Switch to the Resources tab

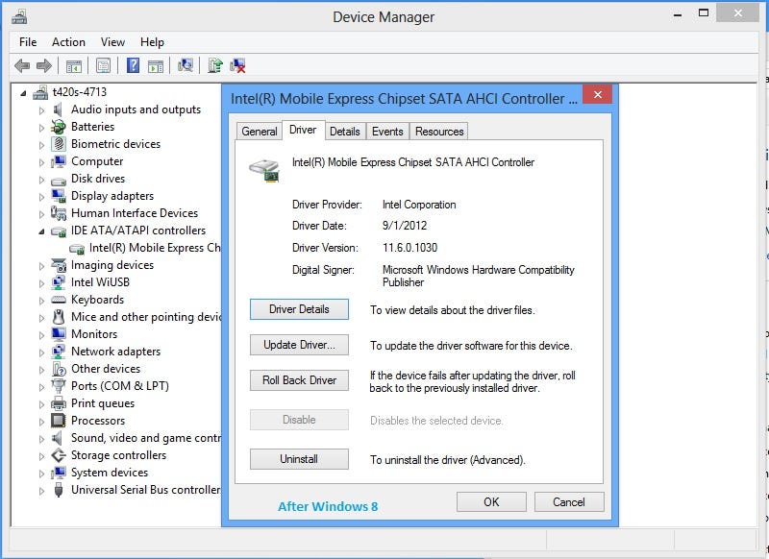tap(439, 132)
